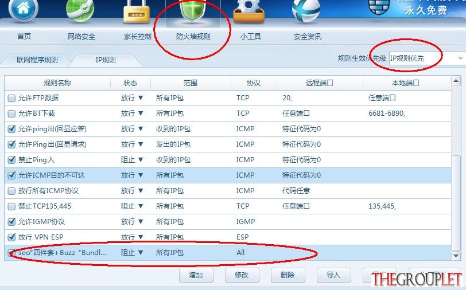Click the 导入 button

333,275
